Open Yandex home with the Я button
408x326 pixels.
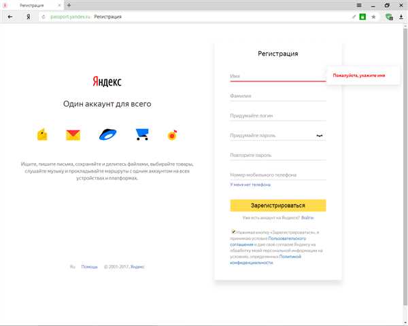pyautogui.click(x=28, y=17)
